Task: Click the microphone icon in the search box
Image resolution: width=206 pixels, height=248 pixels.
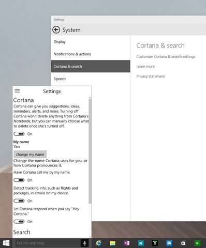Action: [x=85, y=243]
